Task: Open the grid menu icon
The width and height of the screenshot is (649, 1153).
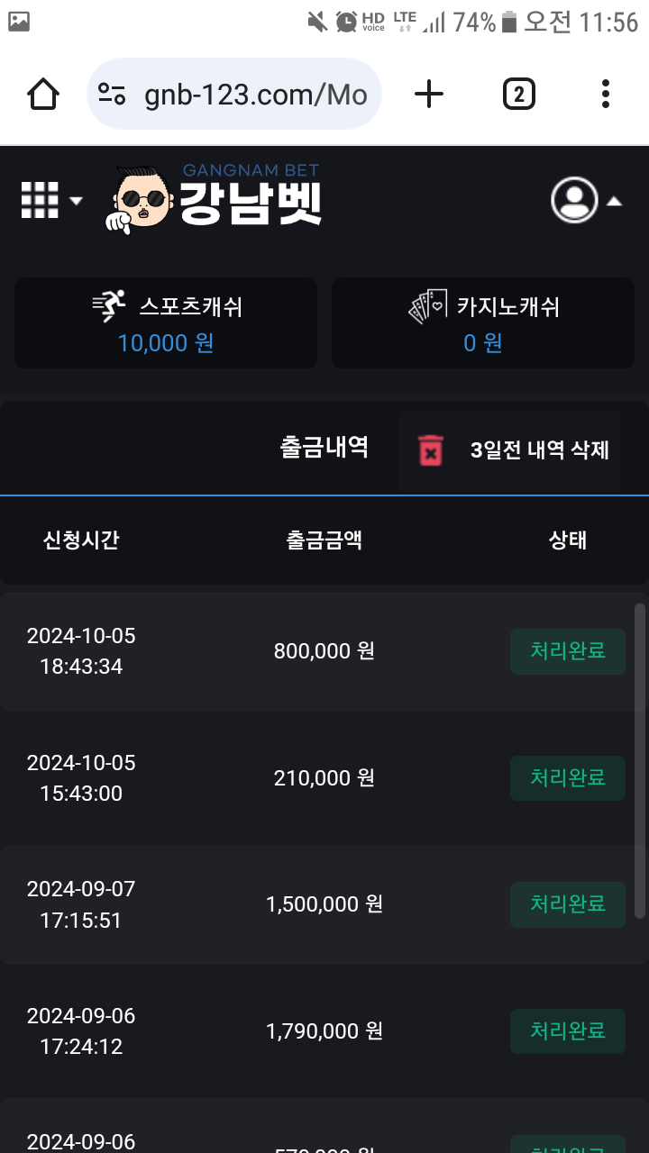Action: 40,200
